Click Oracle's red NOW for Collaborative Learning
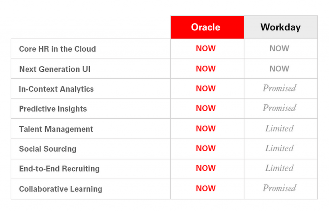 click(206, 189)
